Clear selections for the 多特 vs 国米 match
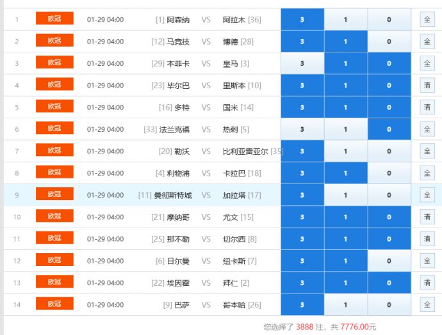 click(x=427, y=107)
